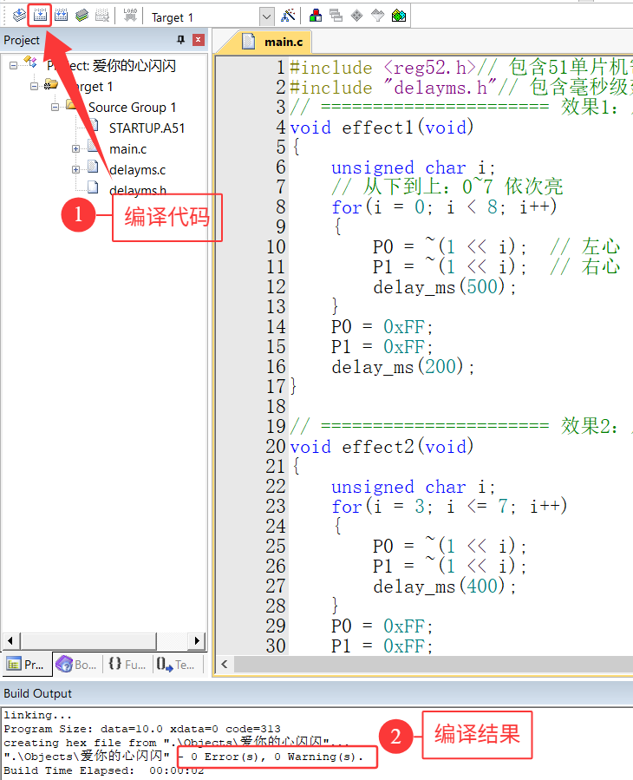
Task: Click the Translate current file icon
Action: point(19,16)
